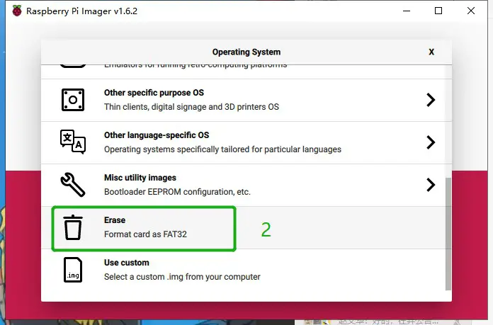
Task: Click the OS list vertical scrollbar thumb
Action: (x=448, y=234)
